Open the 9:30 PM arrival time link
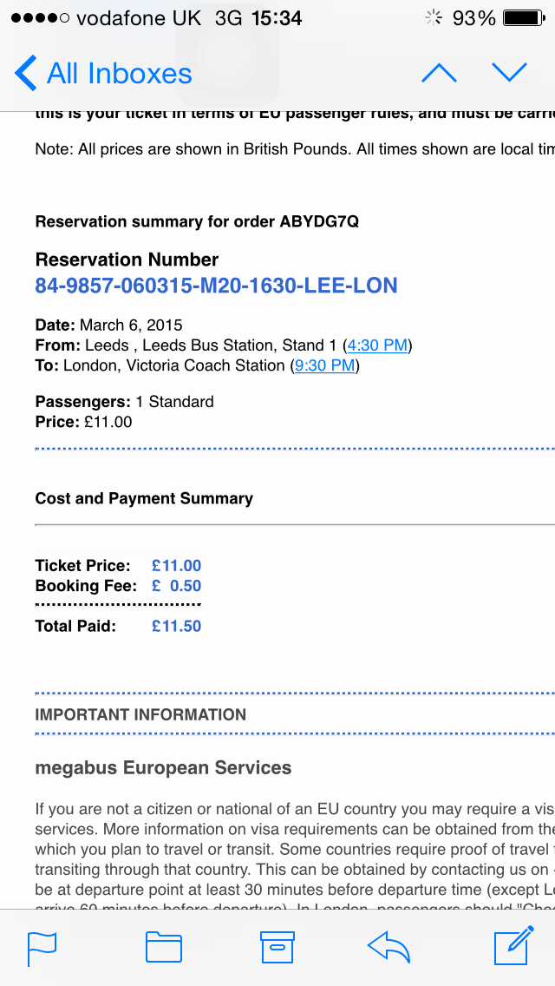555x986 pixels. (324, 365)
